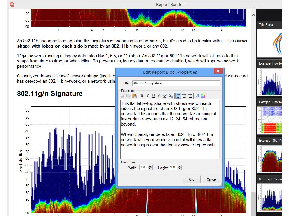The height and width of the screenshot is (216, 289).
Task: Open the text color wheel
Action: [203, 96]
